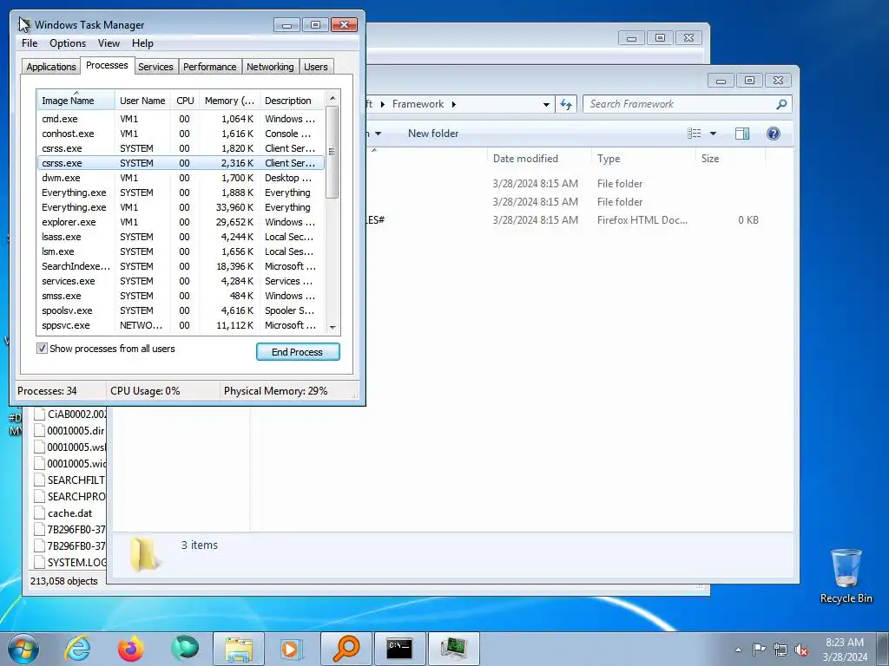Open the view options dropdown arrow
Image resolution: width=889 pixels, height=666 pixels.
[714, 134]
